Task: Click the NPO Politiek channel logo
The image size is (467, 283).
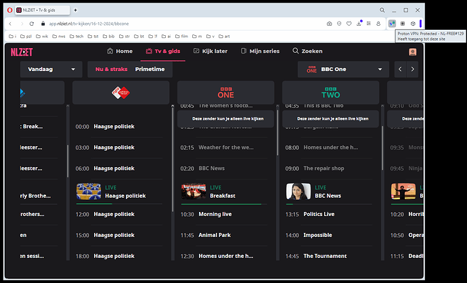Action: click(120, 93)
